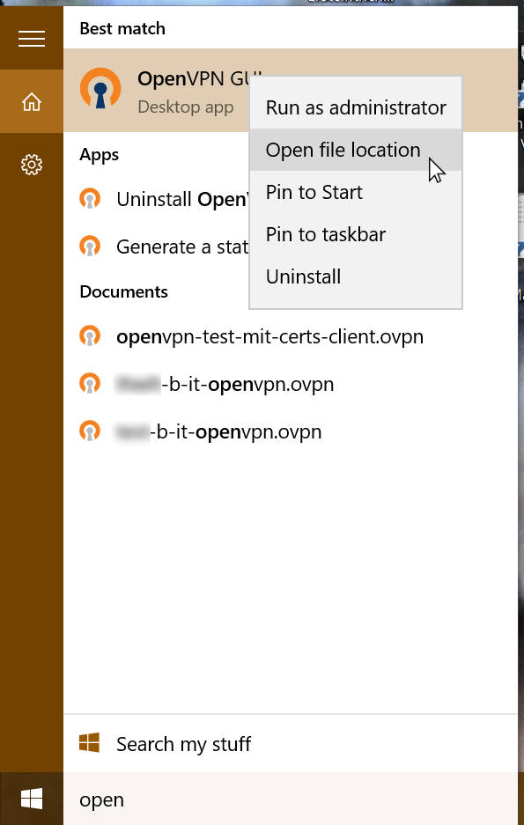Viewport: 524px width, 825px height.
Task: Click the Windows Start logo button
Action: point(32,799)
